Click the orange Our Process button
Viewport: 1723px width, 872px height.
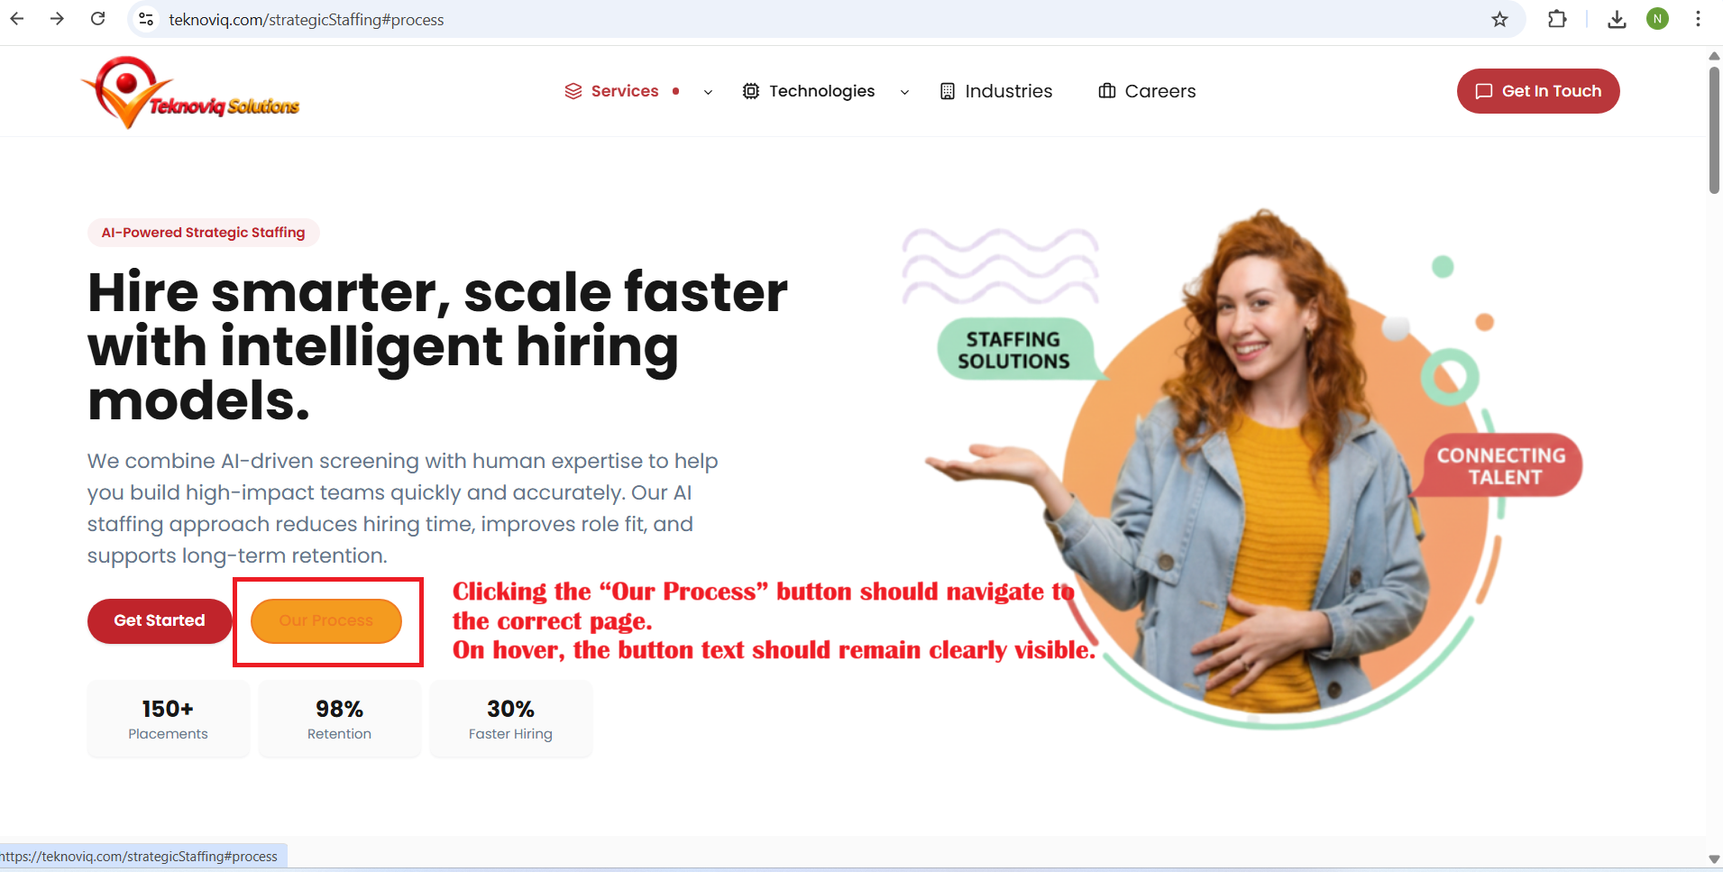click(x=326, y=620)
